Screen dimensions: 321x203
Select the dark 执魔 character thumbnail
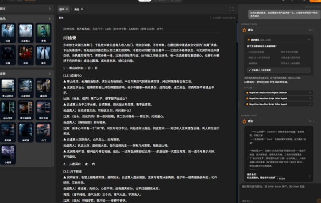8,55
